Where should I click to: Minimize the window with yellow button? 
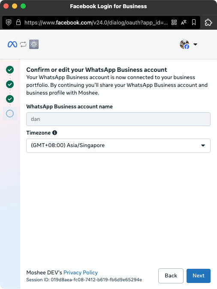tap(15, 6)
